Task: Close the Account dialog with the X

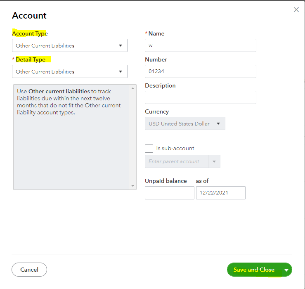Action: point(296,9)
